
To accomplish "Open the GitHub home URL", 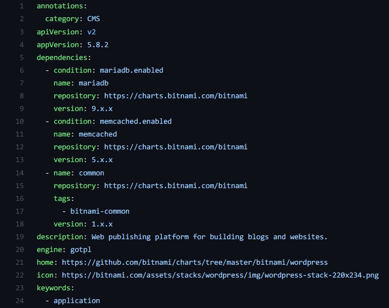I will tap(195, 262).
